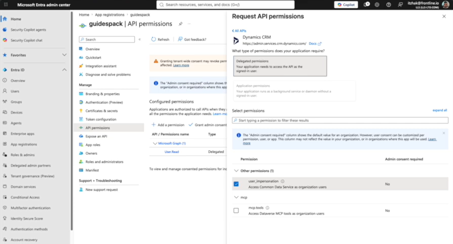
Task: Click the feedback icon in the top bar
Action: (x=400, y=5)
